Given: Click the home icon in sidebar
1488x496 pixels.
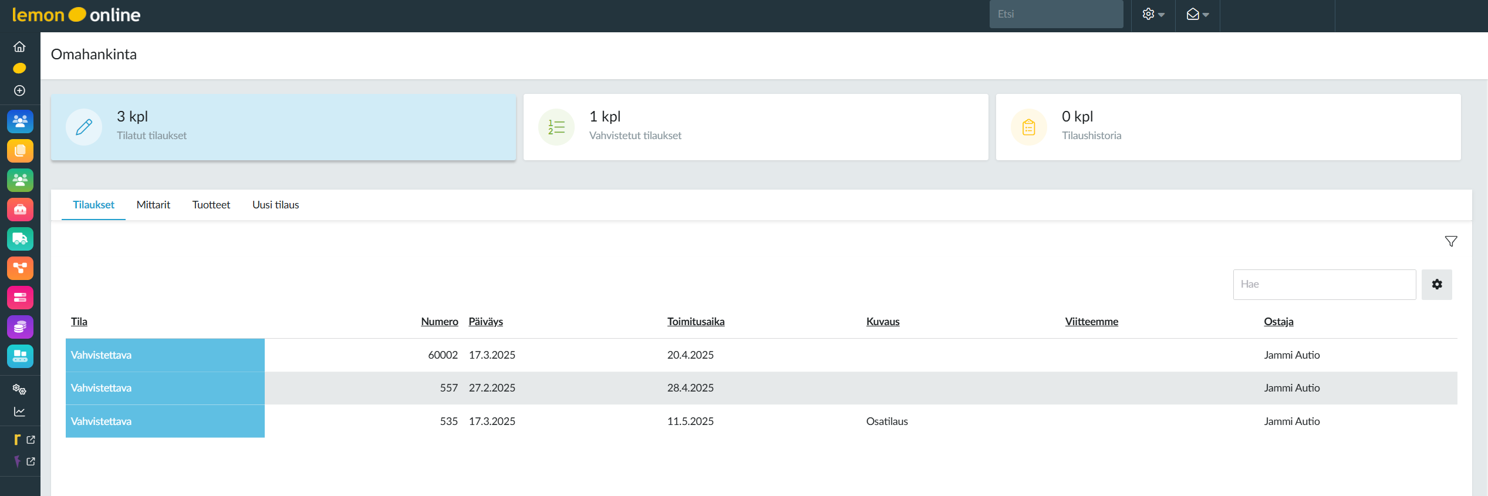Looking at the screenshot, I should [x=19, y=46].
